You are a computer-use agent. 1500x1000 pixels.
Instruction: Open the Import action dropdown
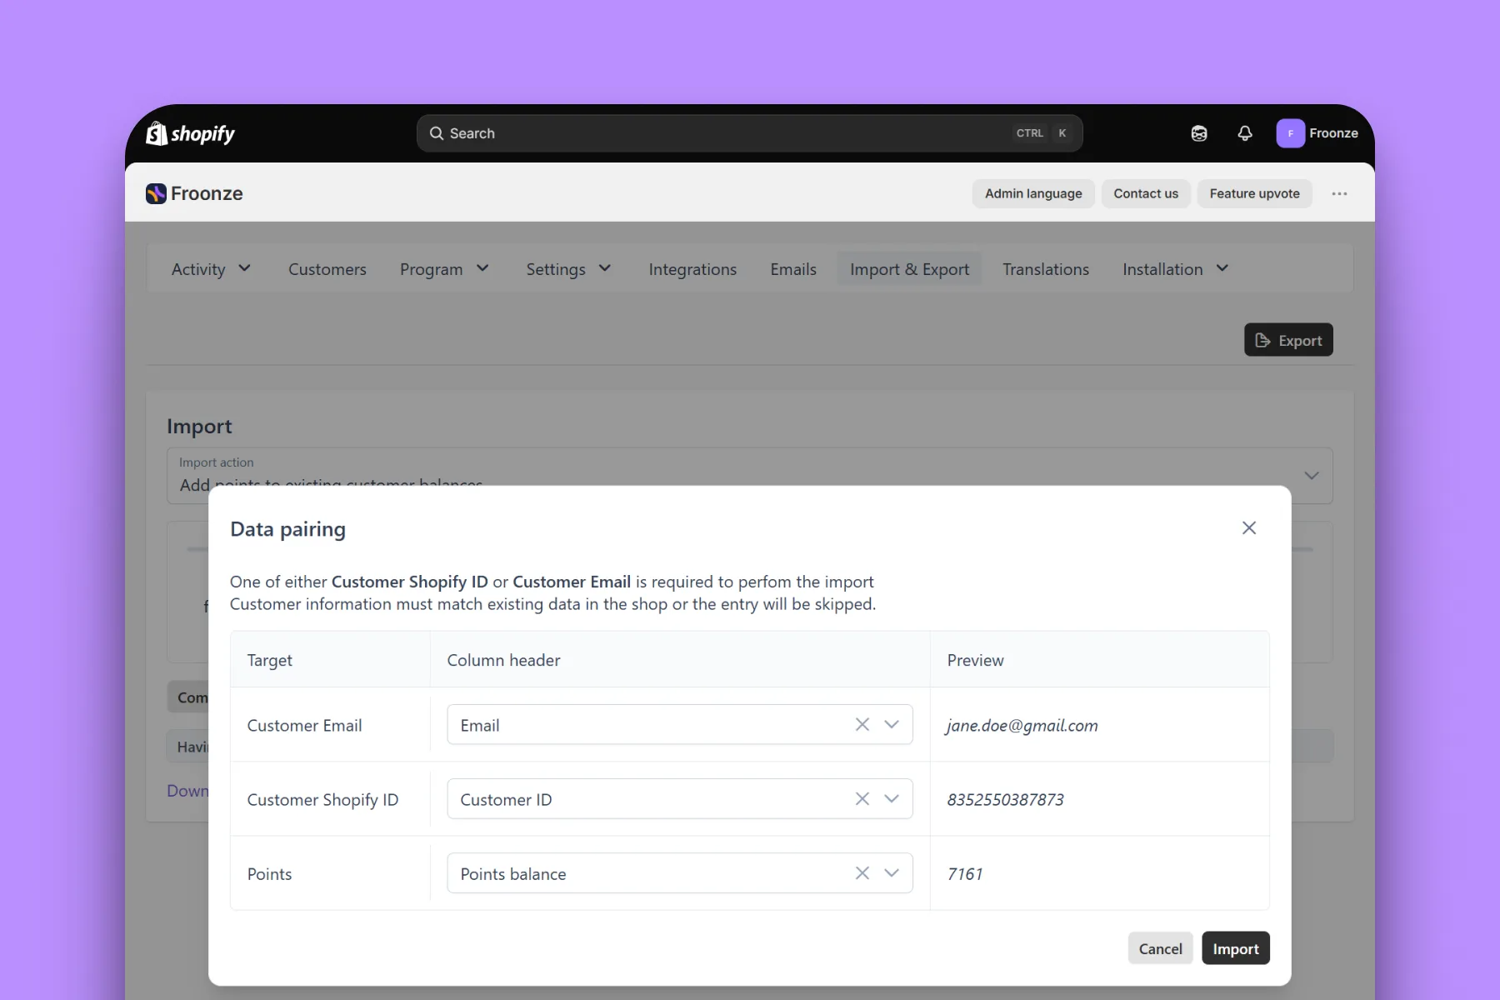point(749,476)
